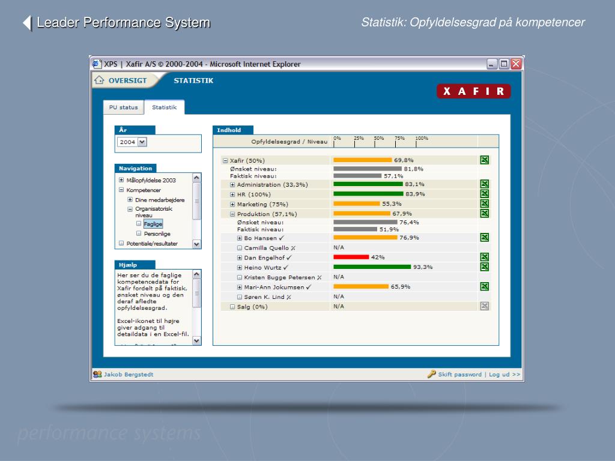This screenshot has height=461, width=615.
Task: Switch to the PU status tab
Action: (124, 107)
